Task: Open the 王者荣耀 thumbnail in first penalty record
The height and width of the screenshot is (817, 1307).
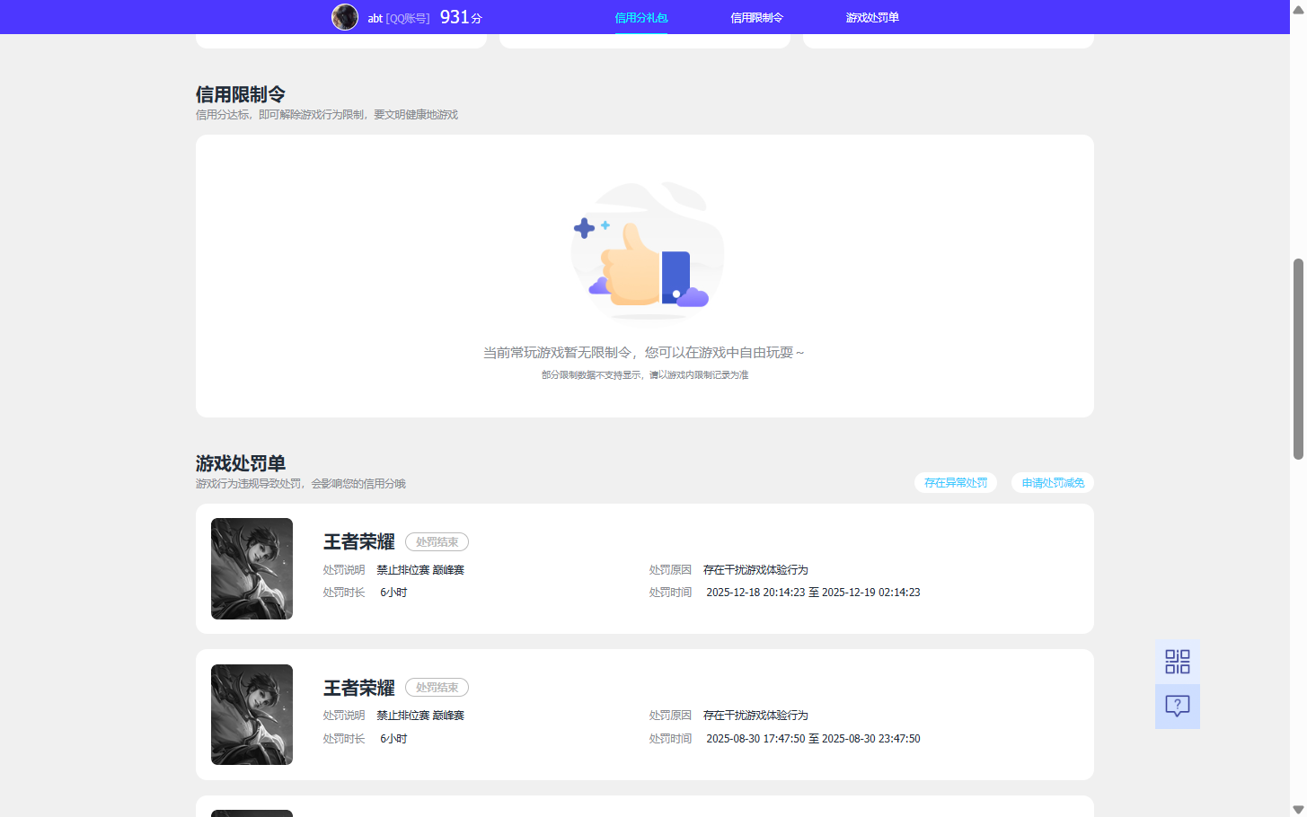Action: [252, 568]
